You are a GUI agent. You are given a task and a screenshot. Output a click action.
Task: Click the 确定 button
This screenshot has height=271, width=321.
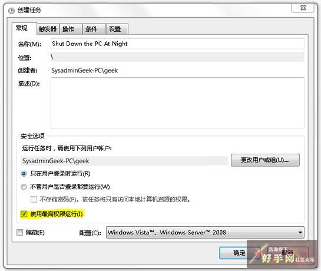pyautogui.click(x=239, y=253)
